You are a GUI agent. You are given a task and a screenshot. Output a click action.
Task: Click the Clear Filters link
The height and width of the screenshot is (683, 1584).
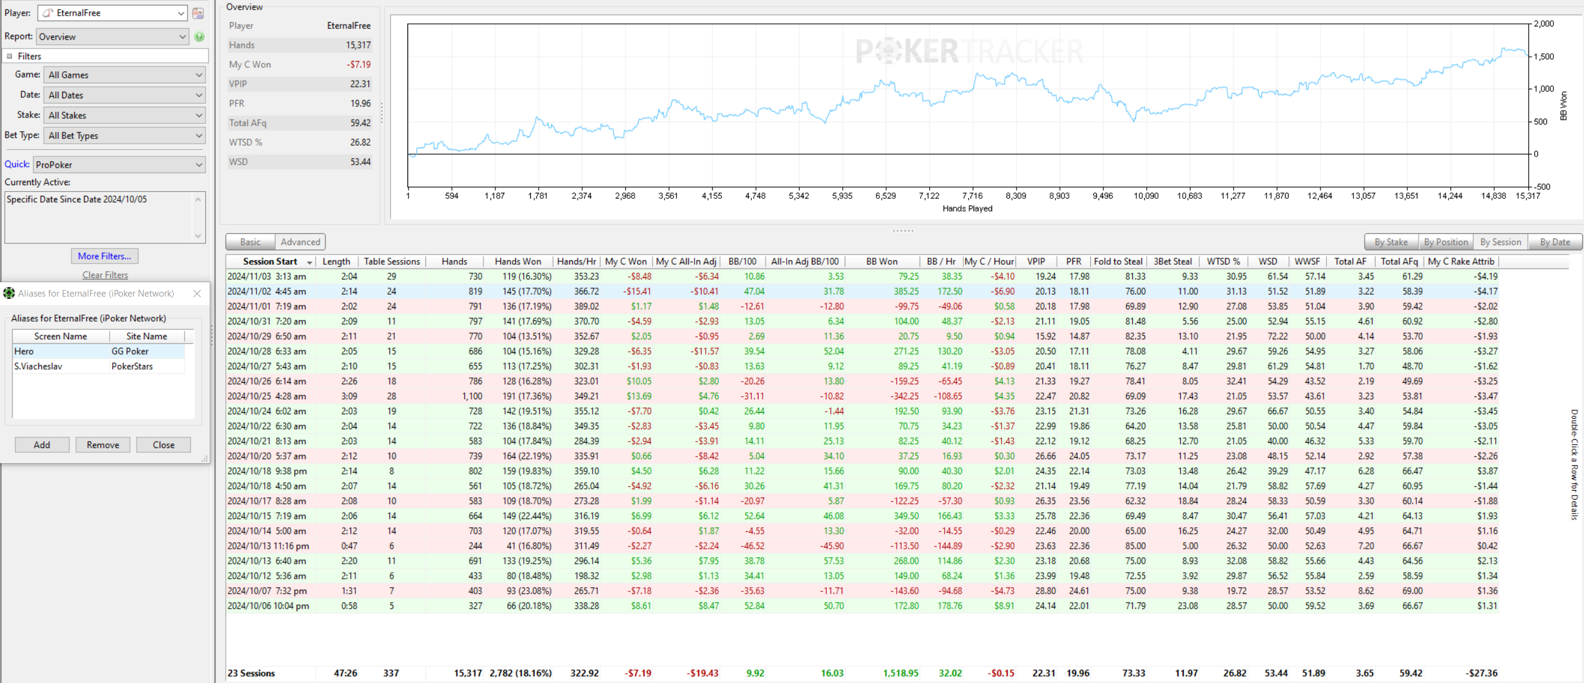(105, 275)
